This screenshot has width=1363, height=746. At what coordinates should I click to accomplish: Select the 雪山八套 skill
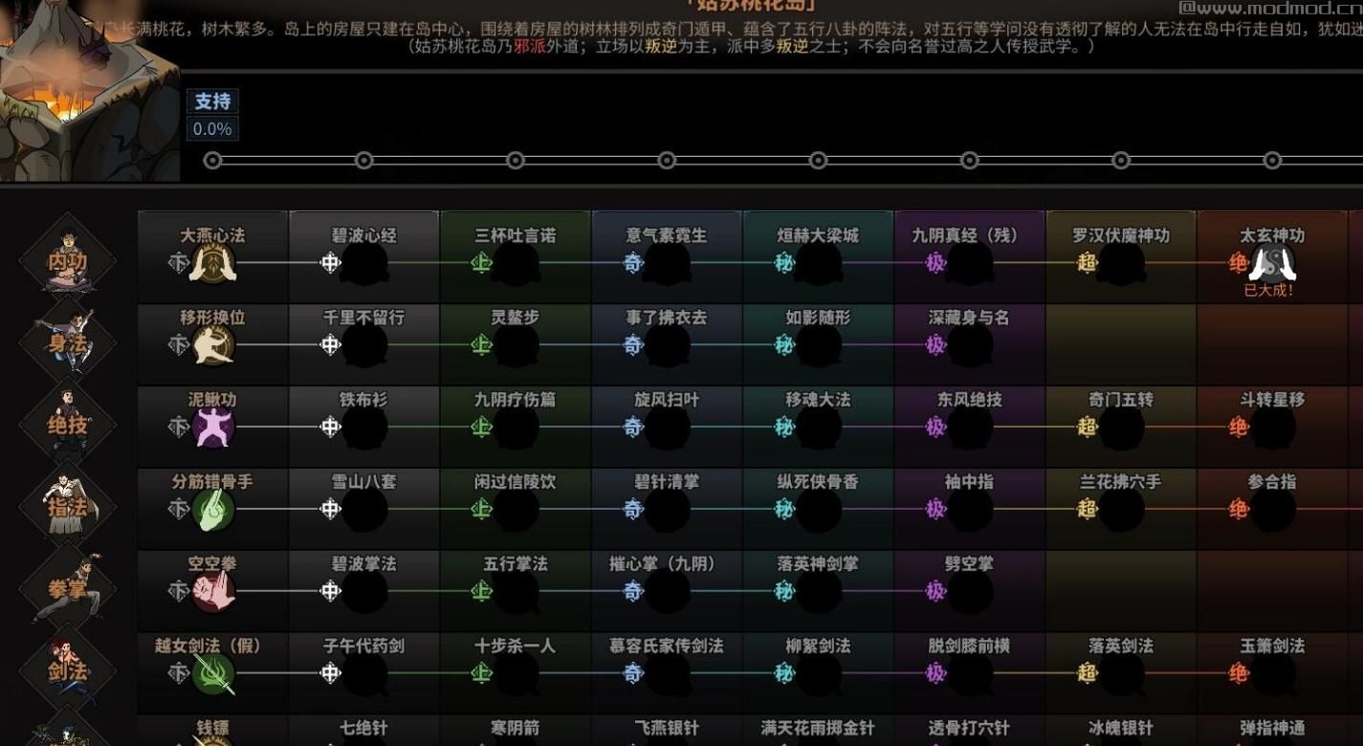[363, 509]
